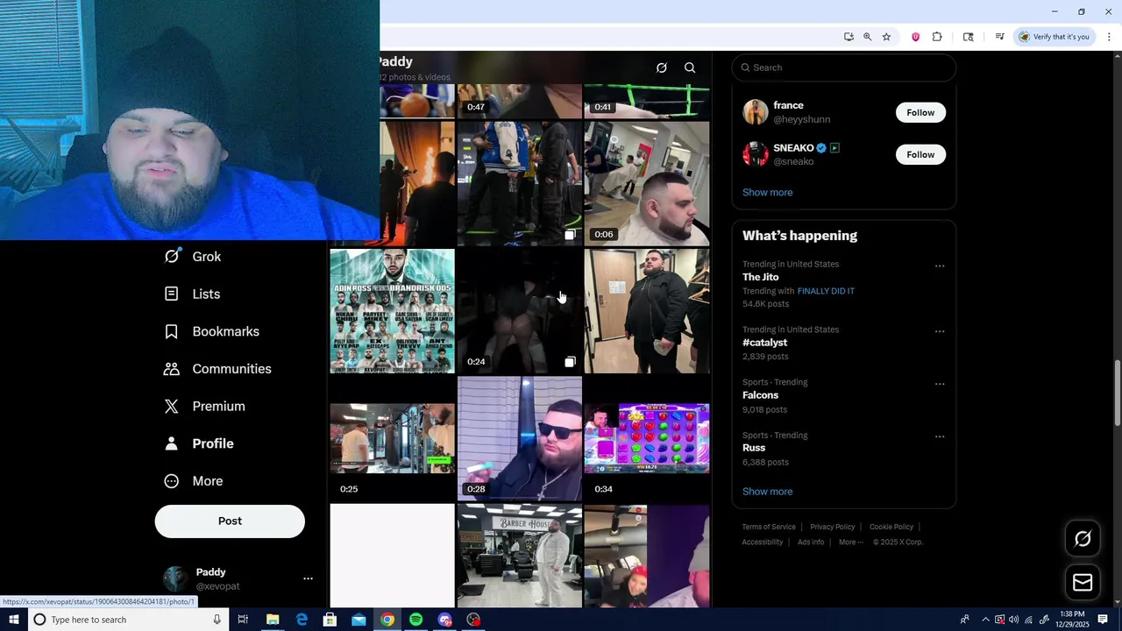The image size is (1122, 631).
Task: Open Chrome's Extensions puzzle icon
Action: pyautogui.click(x=937, y=37)
